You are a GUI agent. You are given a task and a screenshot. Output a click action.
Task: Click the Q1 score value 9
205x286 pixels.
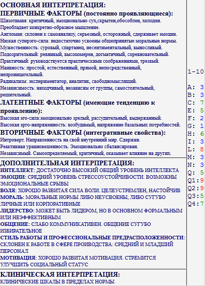click(x=202, y=180)
